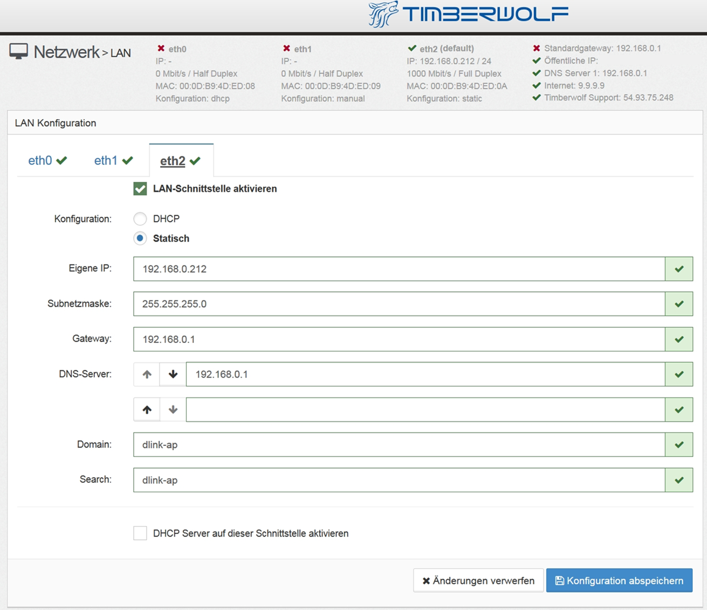This screenshot has height=610, width=707.
Task: Switch to the eth1 tab
Action: (113, 160)
